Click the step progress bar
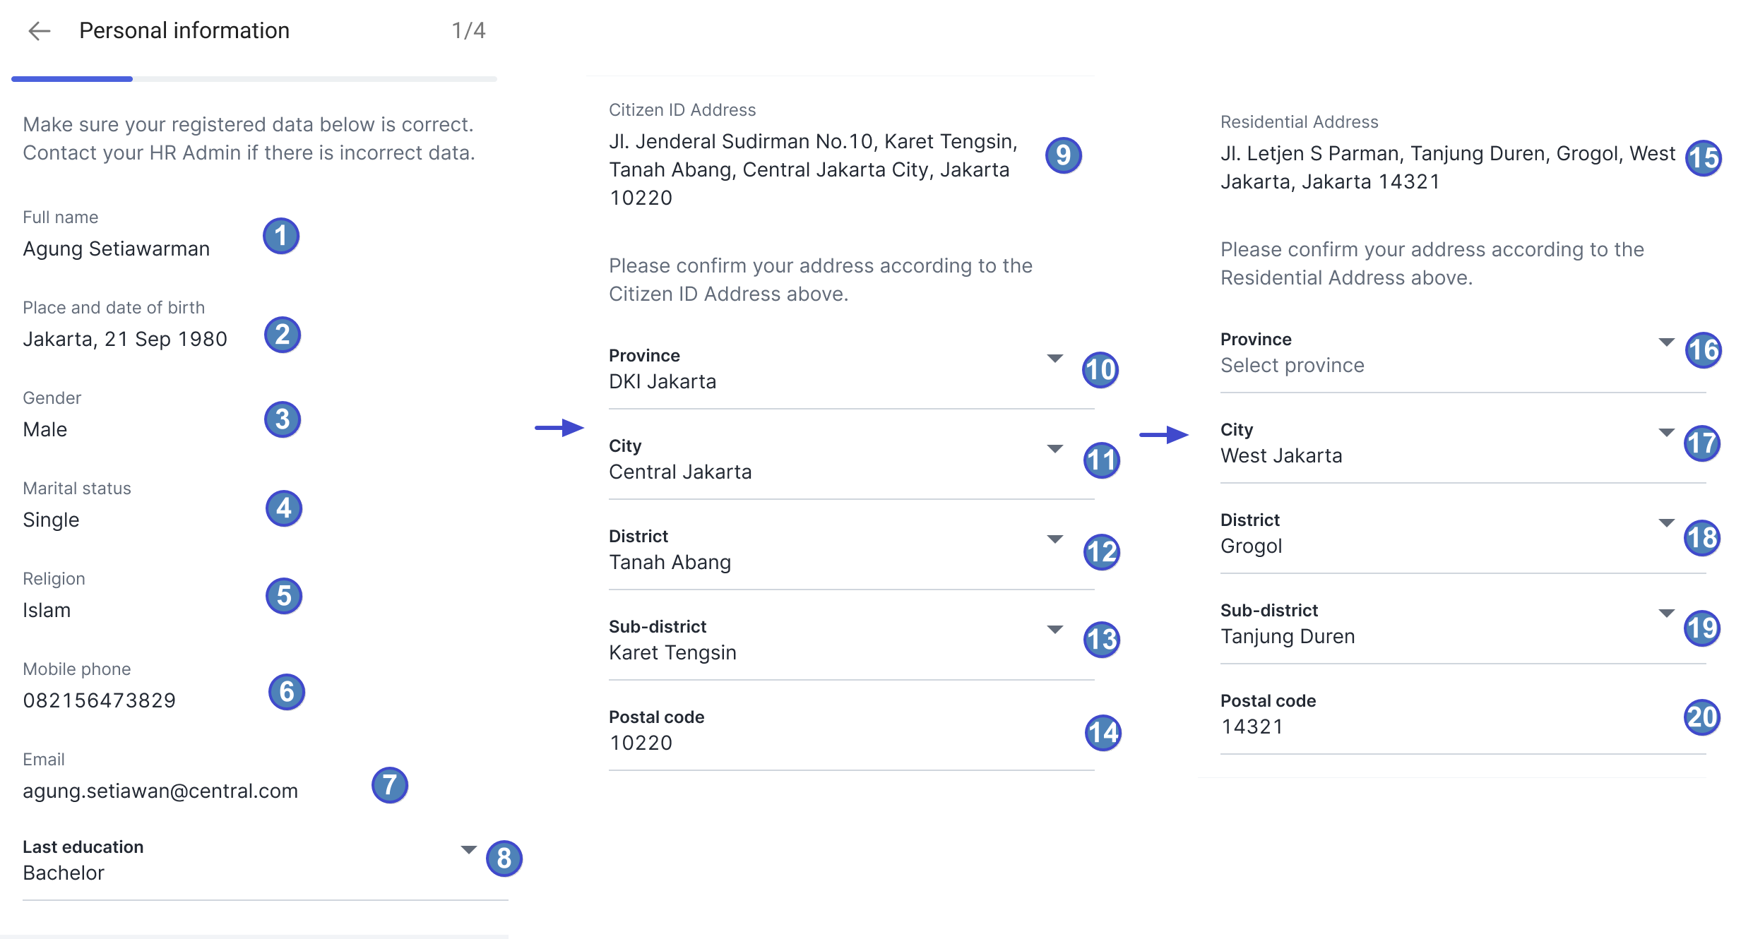This screenshot has width=1753, height=939. (x=254, y=79)
